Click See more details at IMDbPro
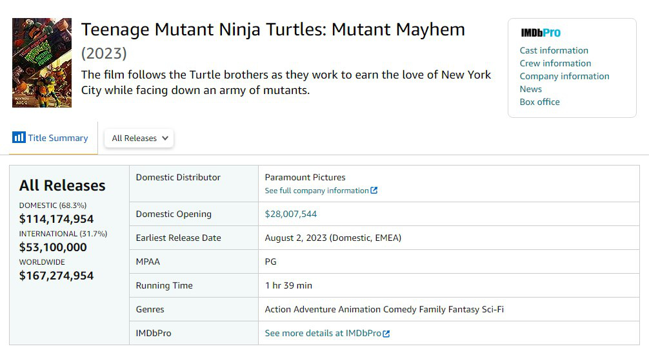This screenshot has width=649, height=351. 323,334
